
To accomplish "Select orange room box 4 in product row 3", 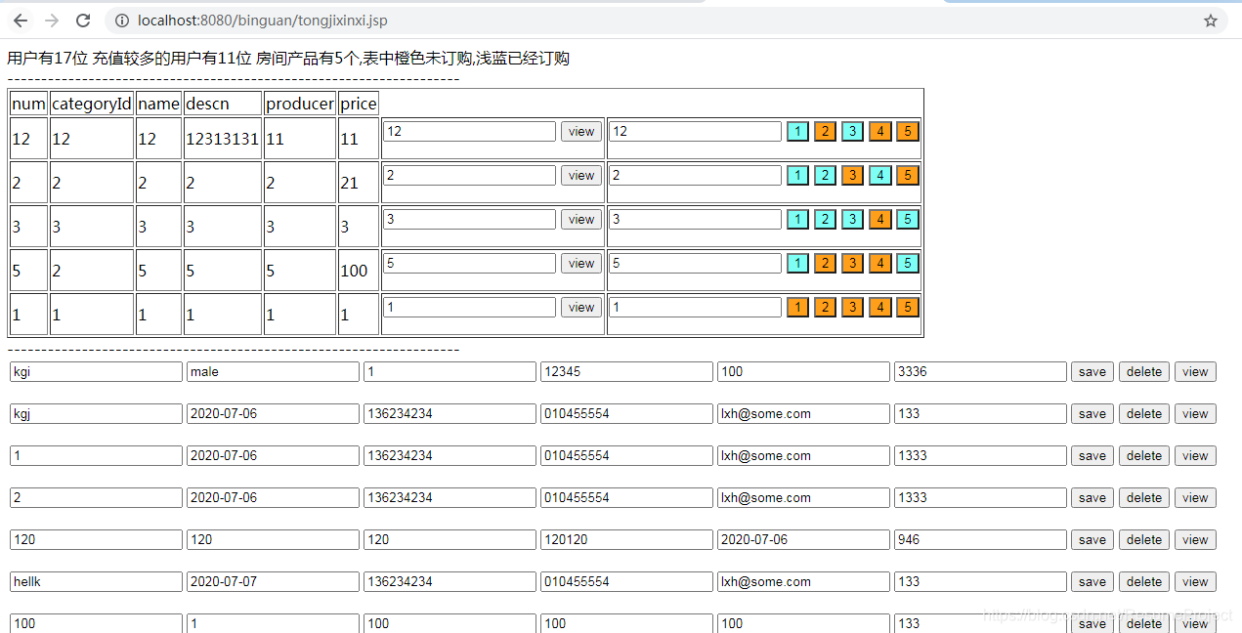I will point(880,220).
